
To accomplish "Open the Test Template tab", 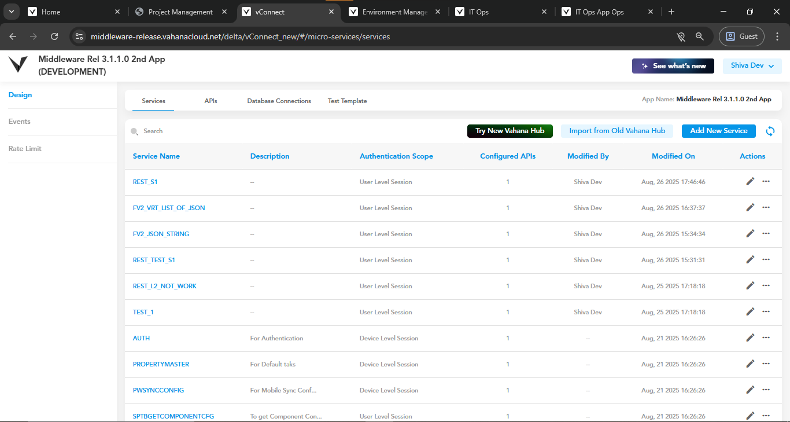I will pos(348,101).
